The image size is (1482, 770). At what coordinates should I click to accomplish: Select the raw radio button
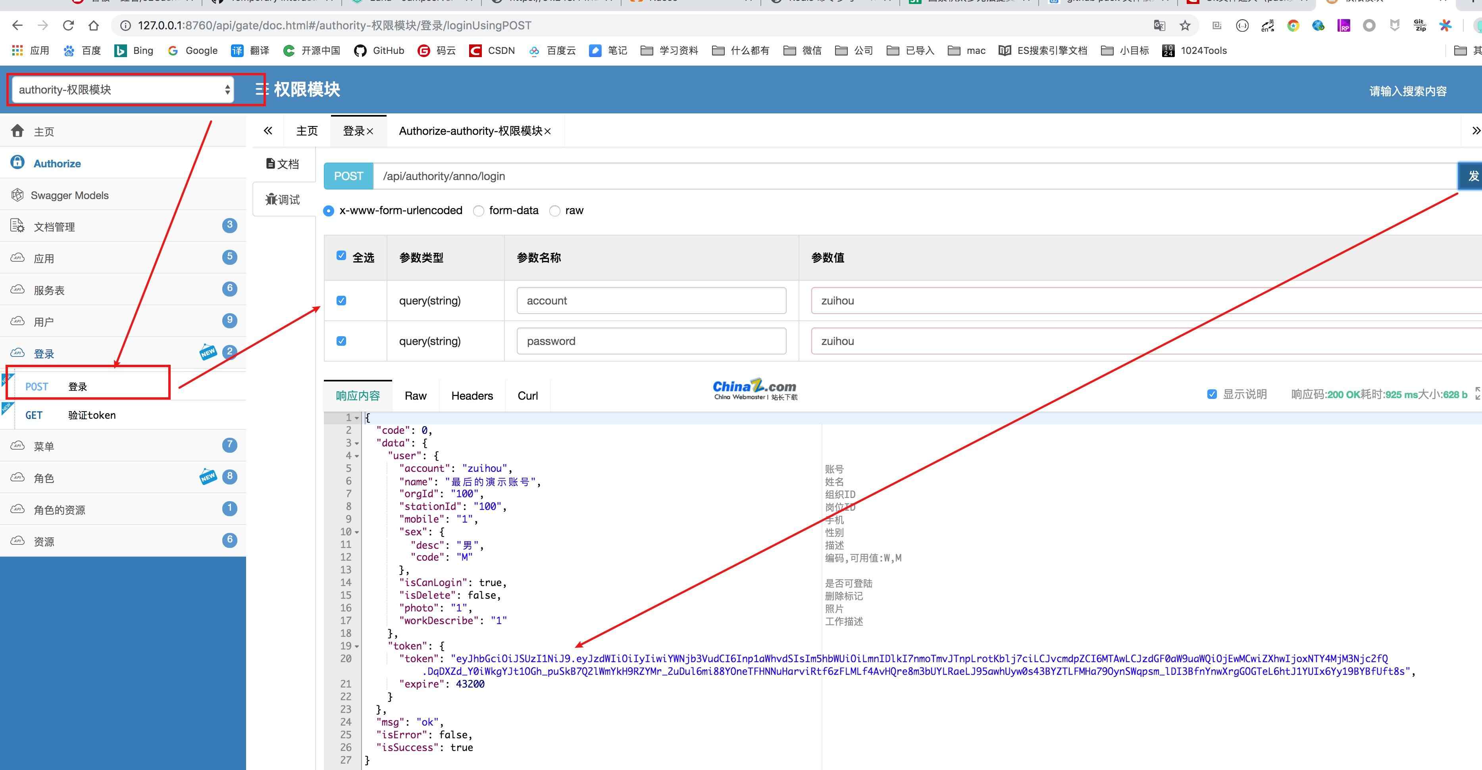coord(555,210)
